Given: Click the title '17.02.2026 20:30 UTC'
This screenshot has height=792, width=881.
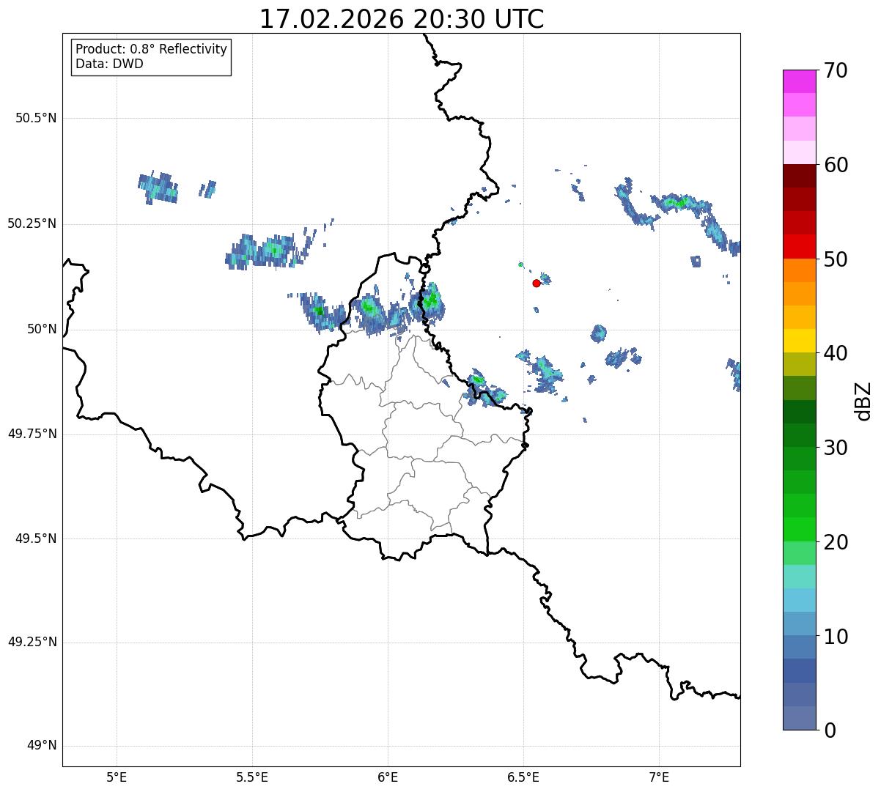Looking at the screenshot, I should tap(402, 19).
